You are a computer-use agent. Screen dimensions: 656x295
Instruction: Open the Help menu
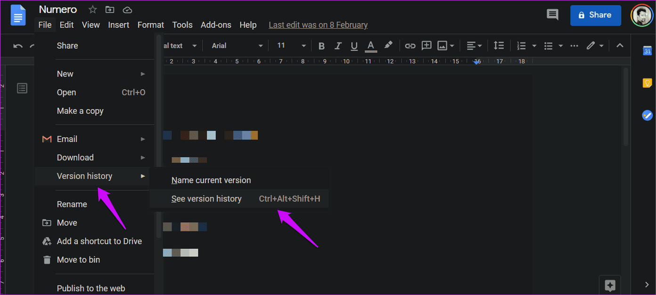[248, 25]
